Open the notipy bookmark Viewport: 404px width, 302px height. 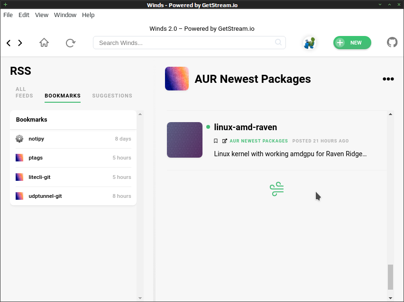[x=73, y=139]
